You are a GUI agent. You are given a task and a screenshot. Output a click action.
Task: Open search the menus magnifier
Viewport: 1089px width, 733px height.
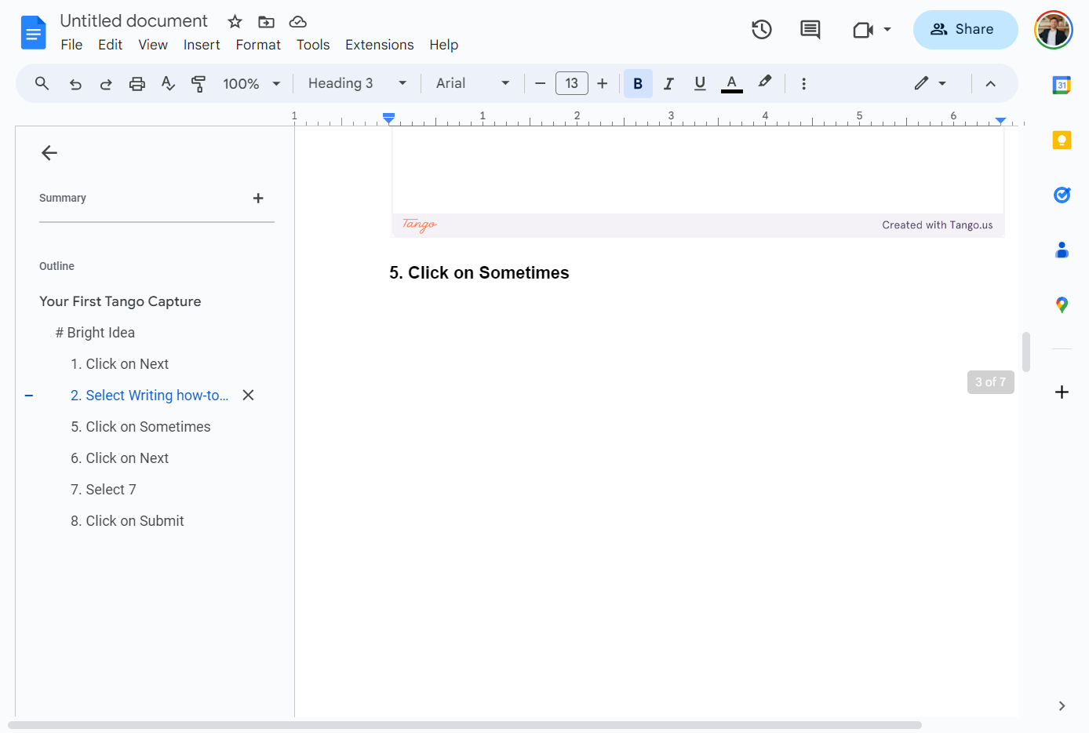tap(42, 83)
